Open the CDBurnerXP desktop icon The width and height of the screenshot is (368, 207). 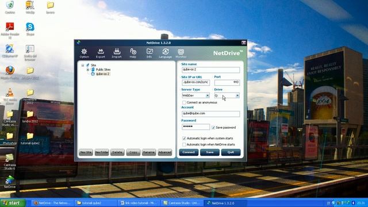[x=10, y=51]
